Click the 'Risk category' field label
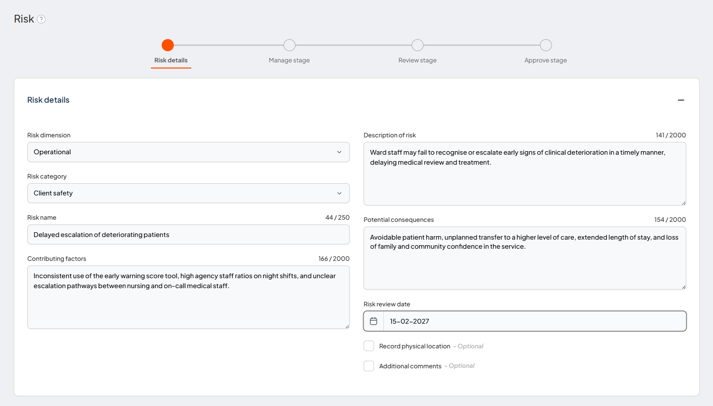Screen dimensions: 713x406 pyautogui.click(x=47, y=176)
